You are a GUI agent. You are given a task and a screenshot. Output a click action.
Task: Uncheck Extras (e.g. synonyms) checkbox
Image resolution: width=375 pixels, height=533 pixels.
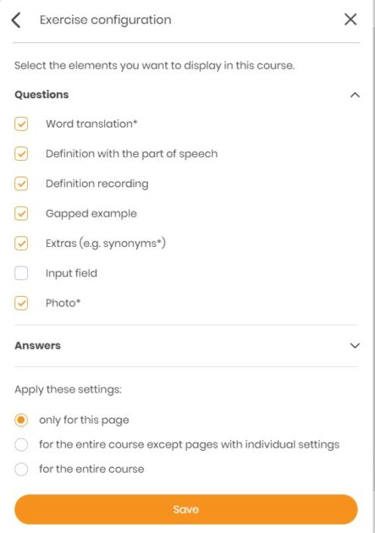[x=21, y=244]
